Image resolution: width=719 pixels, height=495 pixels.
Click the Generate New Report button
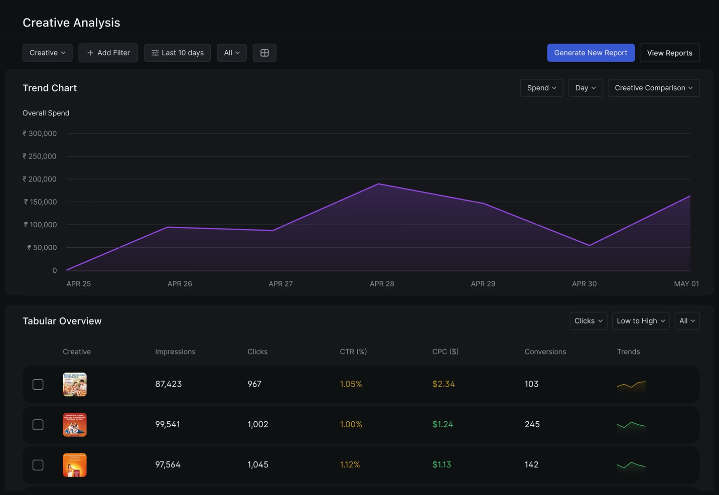[x=591, y=53]
